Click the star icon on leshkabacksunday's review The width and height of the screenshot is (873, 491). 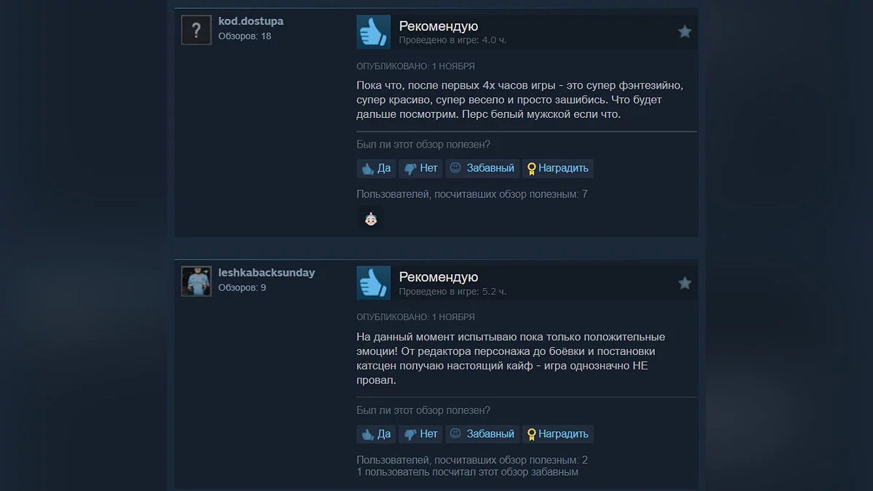click(685, 283)
